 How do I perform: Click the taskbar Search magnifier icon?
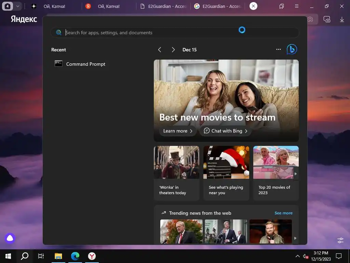25,256
